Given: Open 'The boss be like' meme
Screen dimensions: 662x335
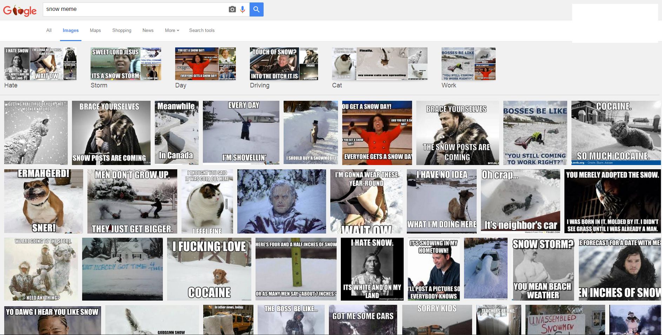Looking at the screenshot, I should (291, 320).
